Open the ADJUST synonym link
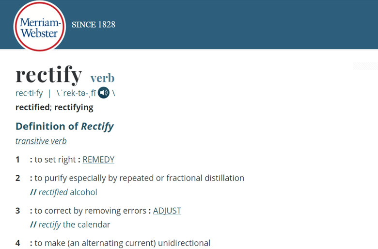 [x=167, y=211]
